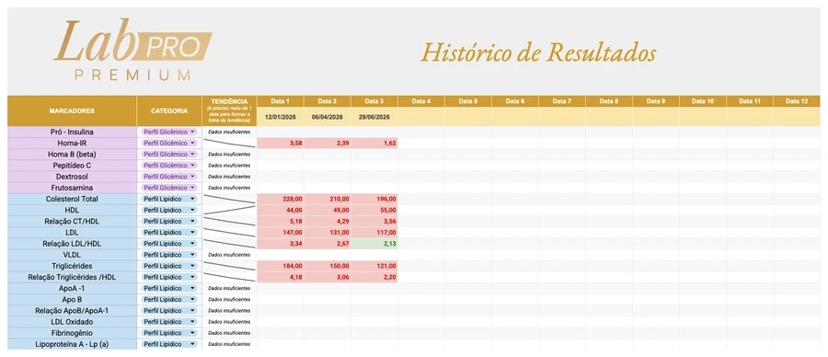Open category dropdown for Fibrinogênio
828x357 pixels.
pos(169,333)
